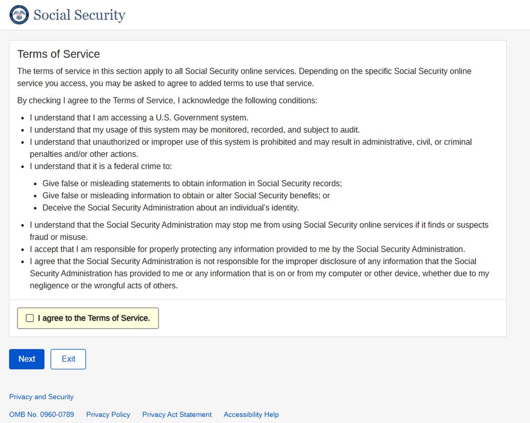Viewport: 530px width, 423px height.
Task: Click the Social Security Administration seal icon
Action: click(19, 14)
